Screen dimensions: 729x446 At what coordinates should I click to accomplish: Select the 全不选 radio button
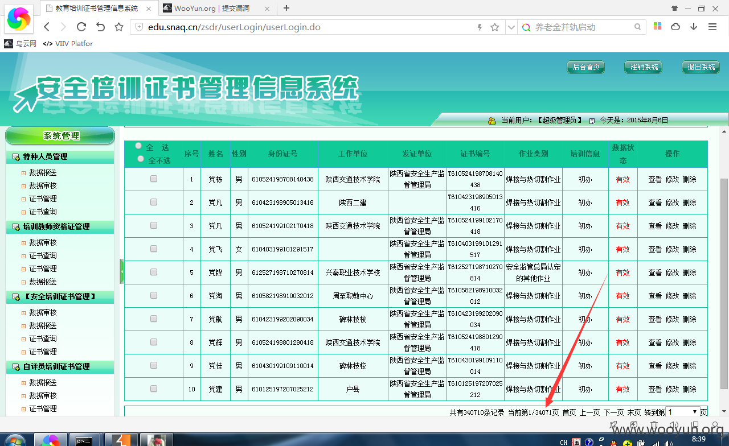point(141,159)
